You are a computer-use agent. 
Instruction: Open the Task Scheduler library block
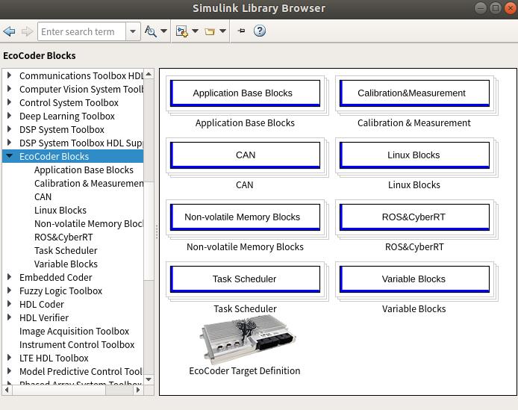coord(245,279)
